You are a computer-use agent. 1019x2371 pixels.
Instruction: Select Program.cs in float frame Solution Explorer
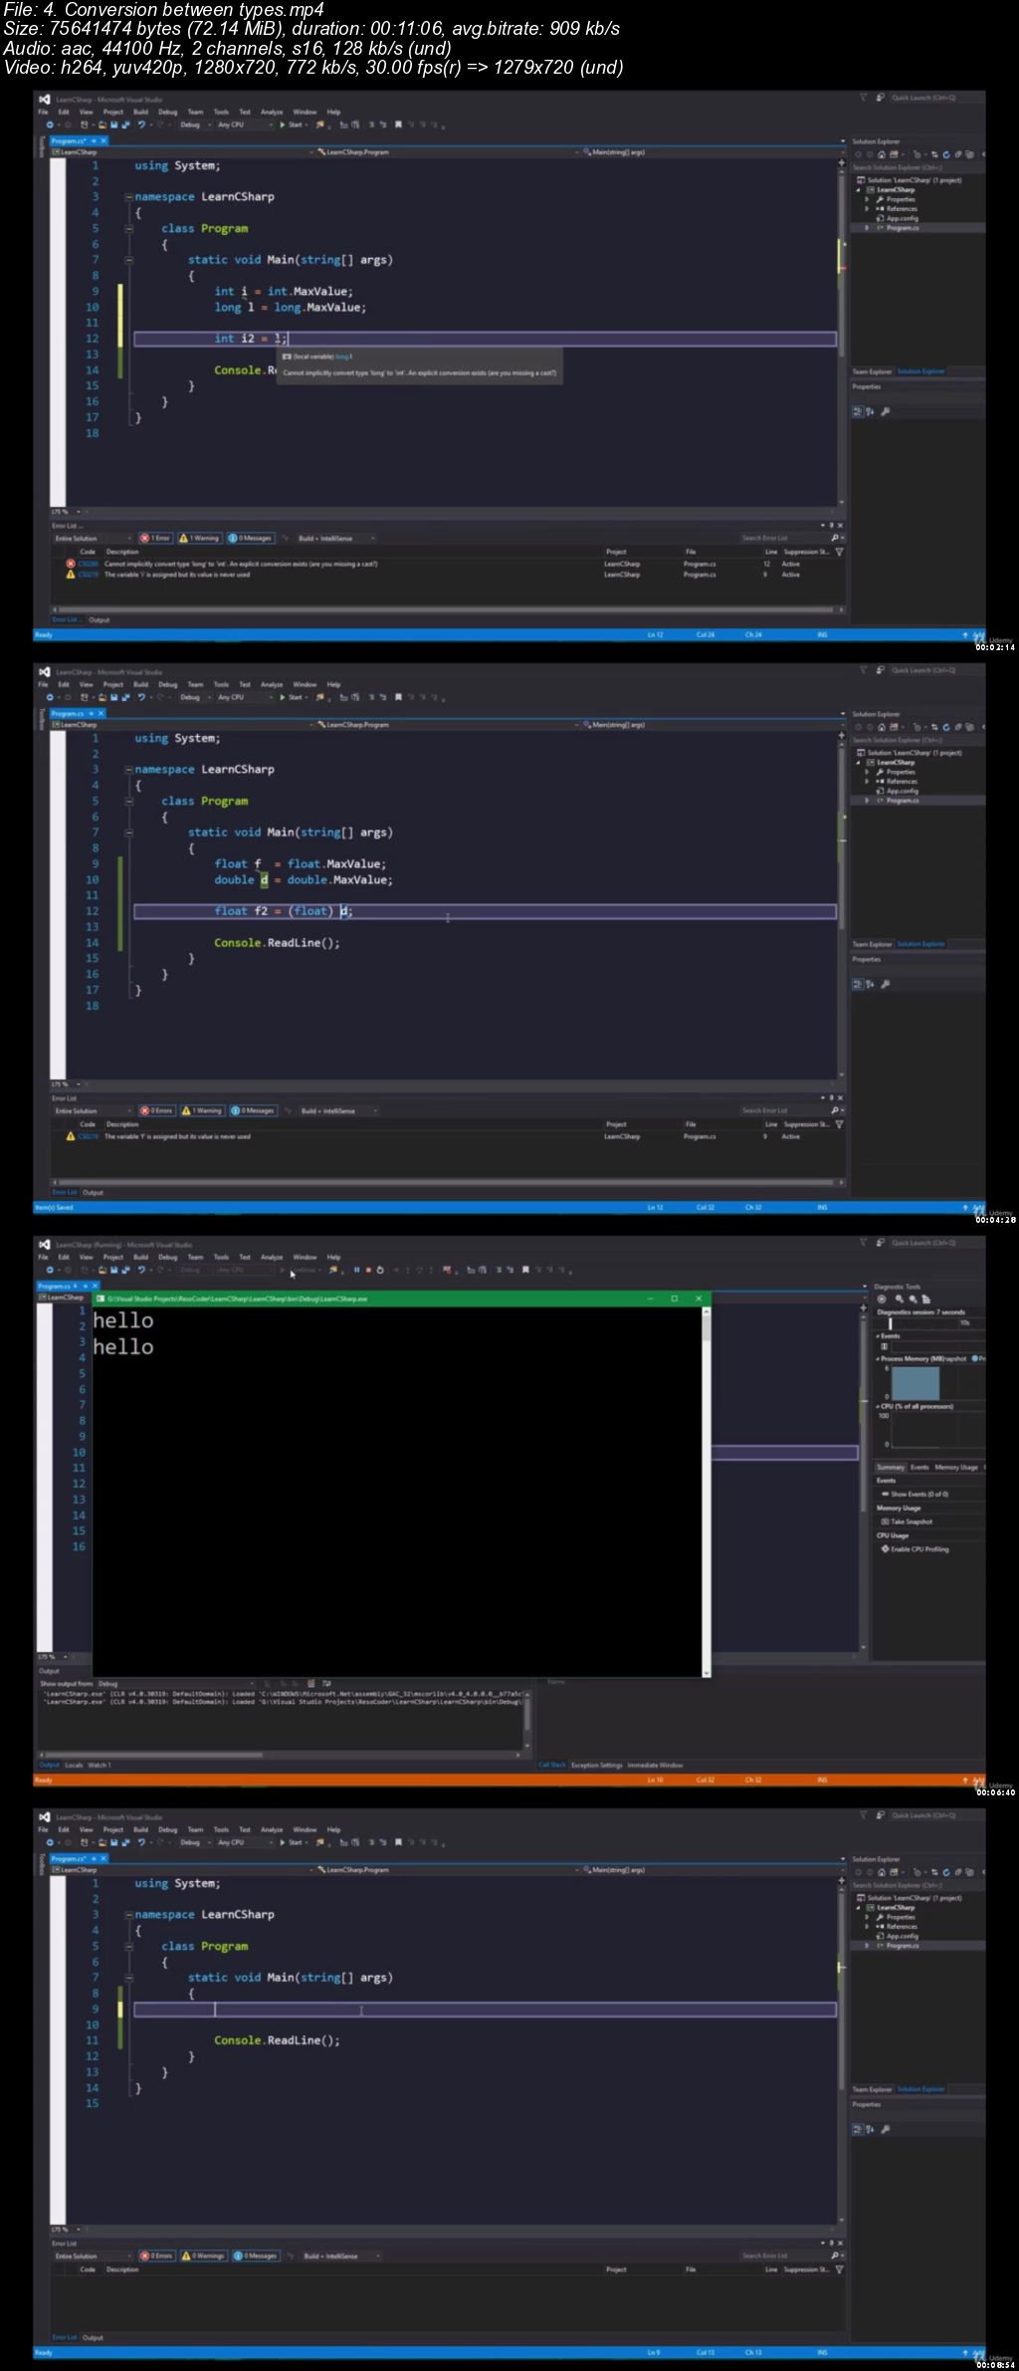(903, 801)
